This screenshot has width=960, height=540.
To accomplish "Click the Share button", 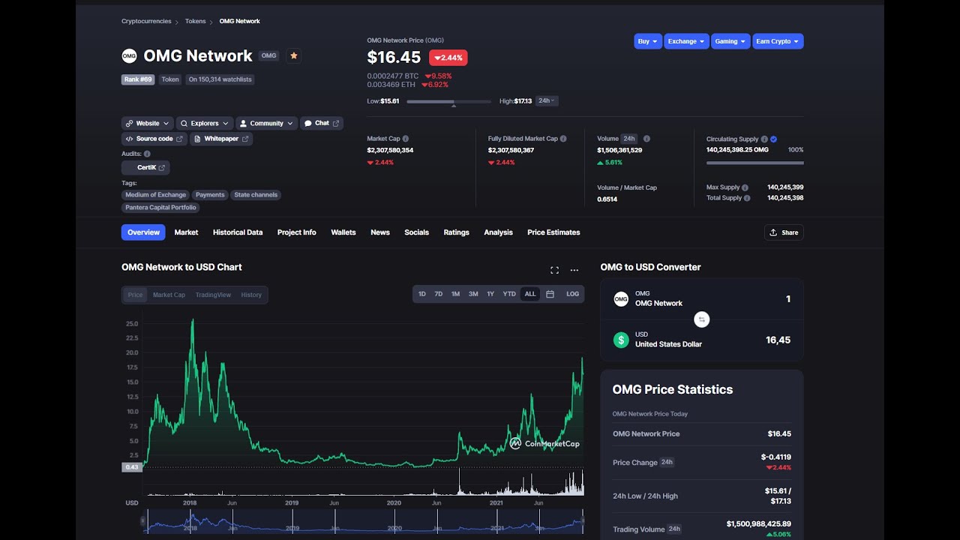I will [x=784, y=232].
